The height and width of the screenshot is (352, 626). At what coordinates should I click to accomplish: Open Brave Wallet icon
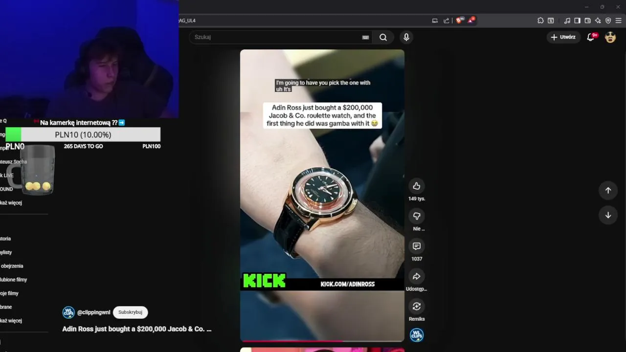587,21
